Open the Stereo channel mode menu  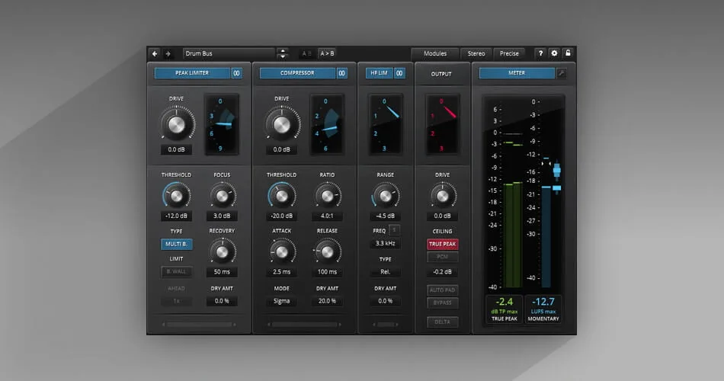476,53
